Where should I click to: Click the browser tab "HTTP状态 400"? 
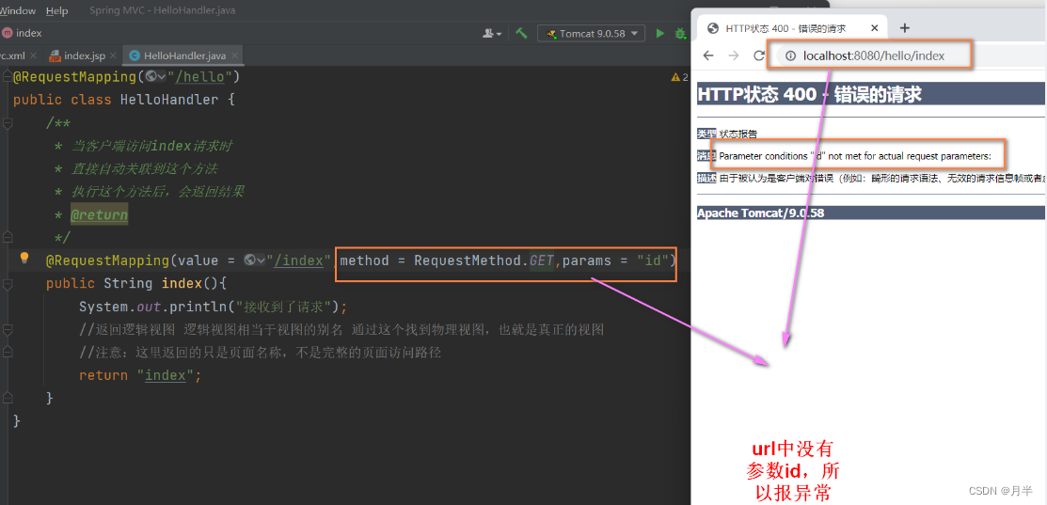[785, 28]
